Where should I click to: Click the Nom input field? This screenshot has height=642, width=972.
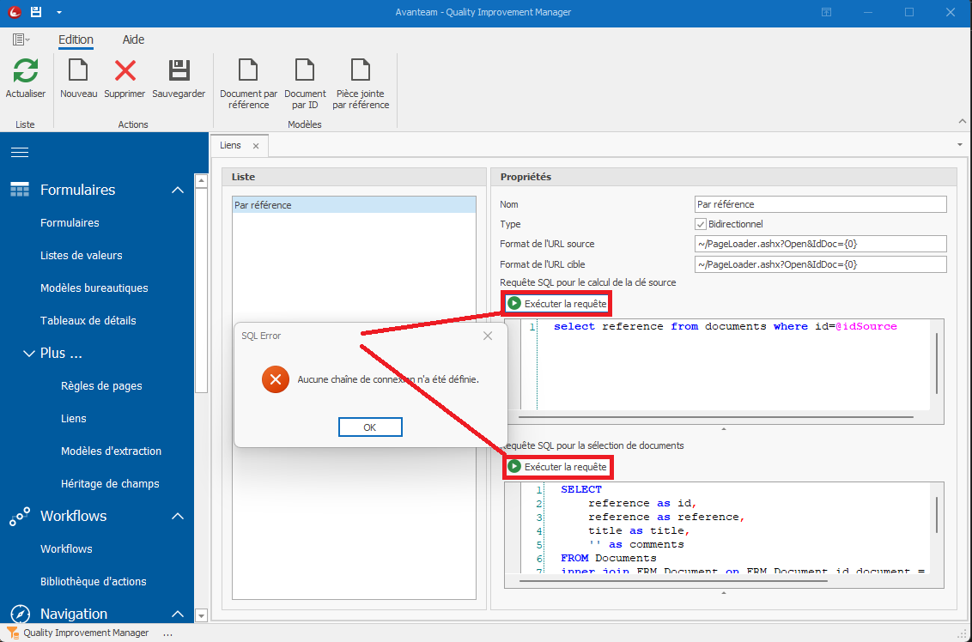[x=820, y=204]
